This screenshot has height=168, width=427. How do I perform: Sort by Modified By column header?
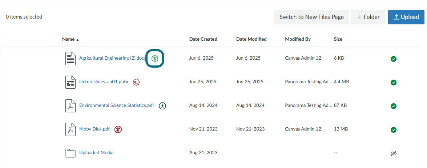pos(298,39)
